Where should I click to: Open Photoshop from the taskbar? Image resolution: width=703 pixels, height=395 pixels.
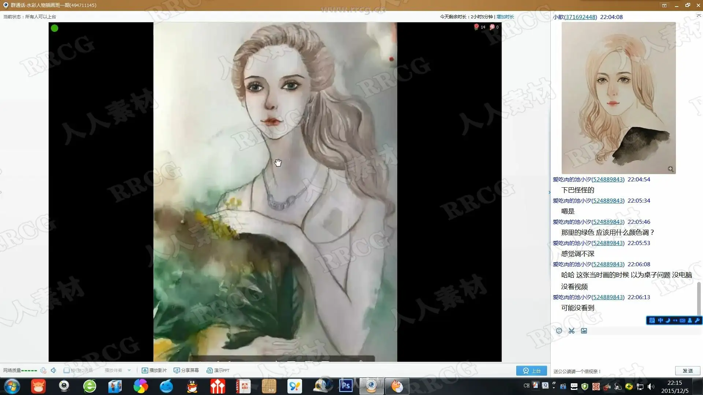coord(346,386)
